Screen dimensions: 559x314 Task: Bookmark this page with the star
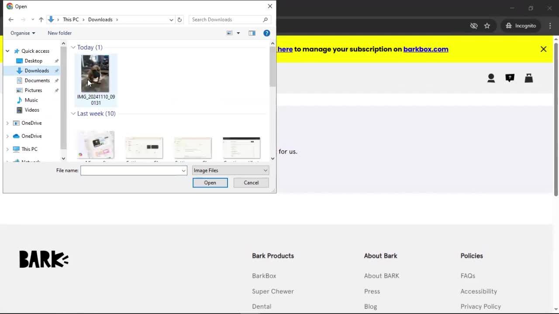(x=487, y=26)
